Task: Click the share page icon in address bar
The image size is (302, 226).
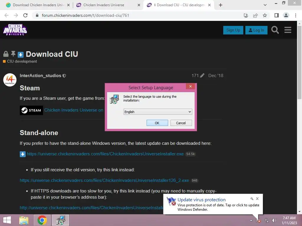Action: 255,15
